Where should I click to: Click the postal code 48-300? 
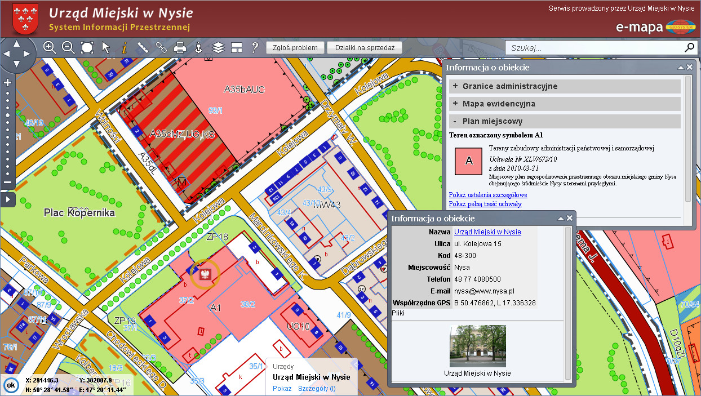465,256
